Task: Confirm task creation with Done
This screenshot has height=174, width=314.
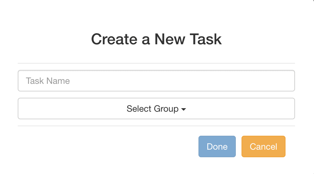Action: click(217, 146)
